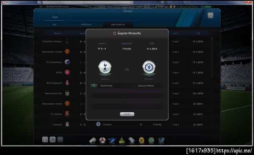This screenshot has height=155, width=254.
Task: Open the red and white football dock icon
Action: [102, 140]
